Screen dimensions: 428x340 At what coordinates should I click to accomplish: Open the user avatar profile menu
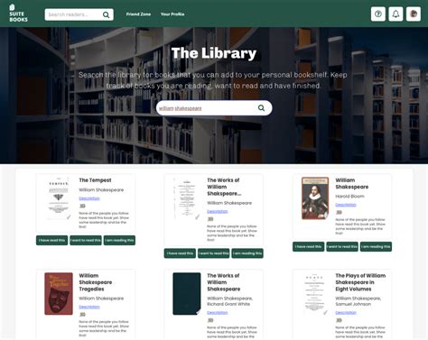[414, 14]
